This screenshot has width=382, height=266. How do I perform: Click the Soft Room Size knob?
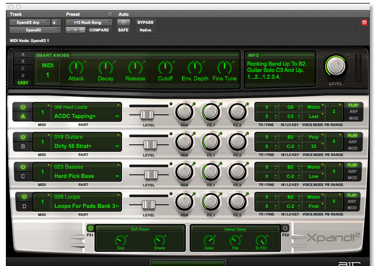(x=120, y=240)
